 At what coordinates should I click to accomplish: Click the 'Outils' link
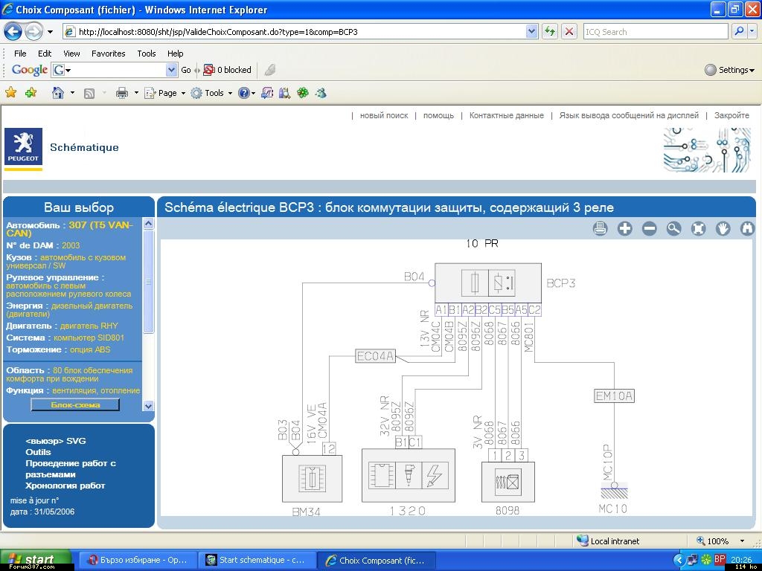click(38, 452)
